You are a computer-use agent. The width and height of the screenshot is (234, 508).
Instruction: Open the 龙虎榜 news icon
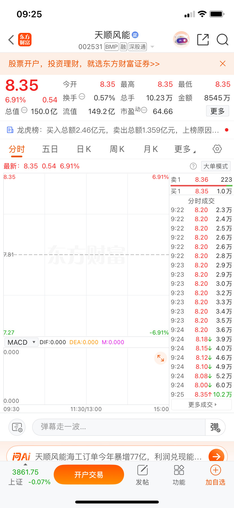[10, 130]
